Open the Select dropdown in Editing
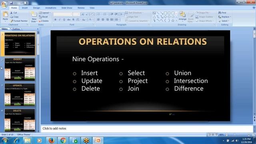The height and width of the screenshot is (144, 256). [224, 21]
